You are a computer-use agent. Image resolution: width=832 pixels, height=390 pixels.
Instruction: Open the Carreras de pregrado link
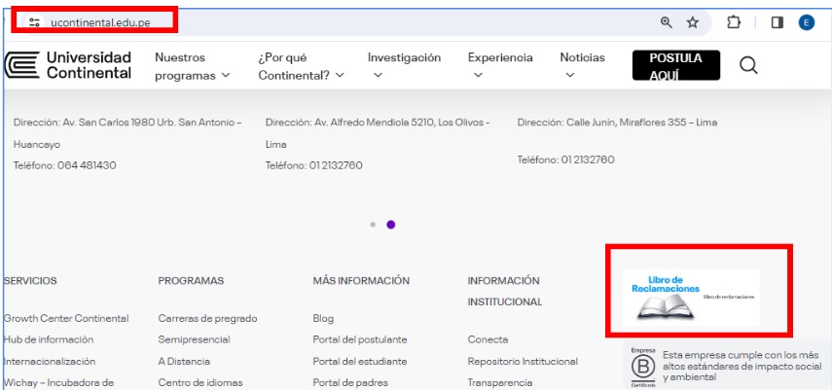[x=207, y=318]
